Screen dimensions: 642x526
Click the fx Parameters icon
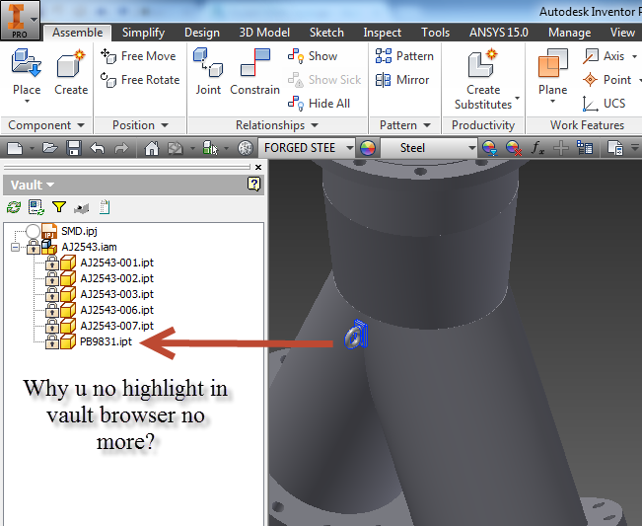[x=537, y=148]
